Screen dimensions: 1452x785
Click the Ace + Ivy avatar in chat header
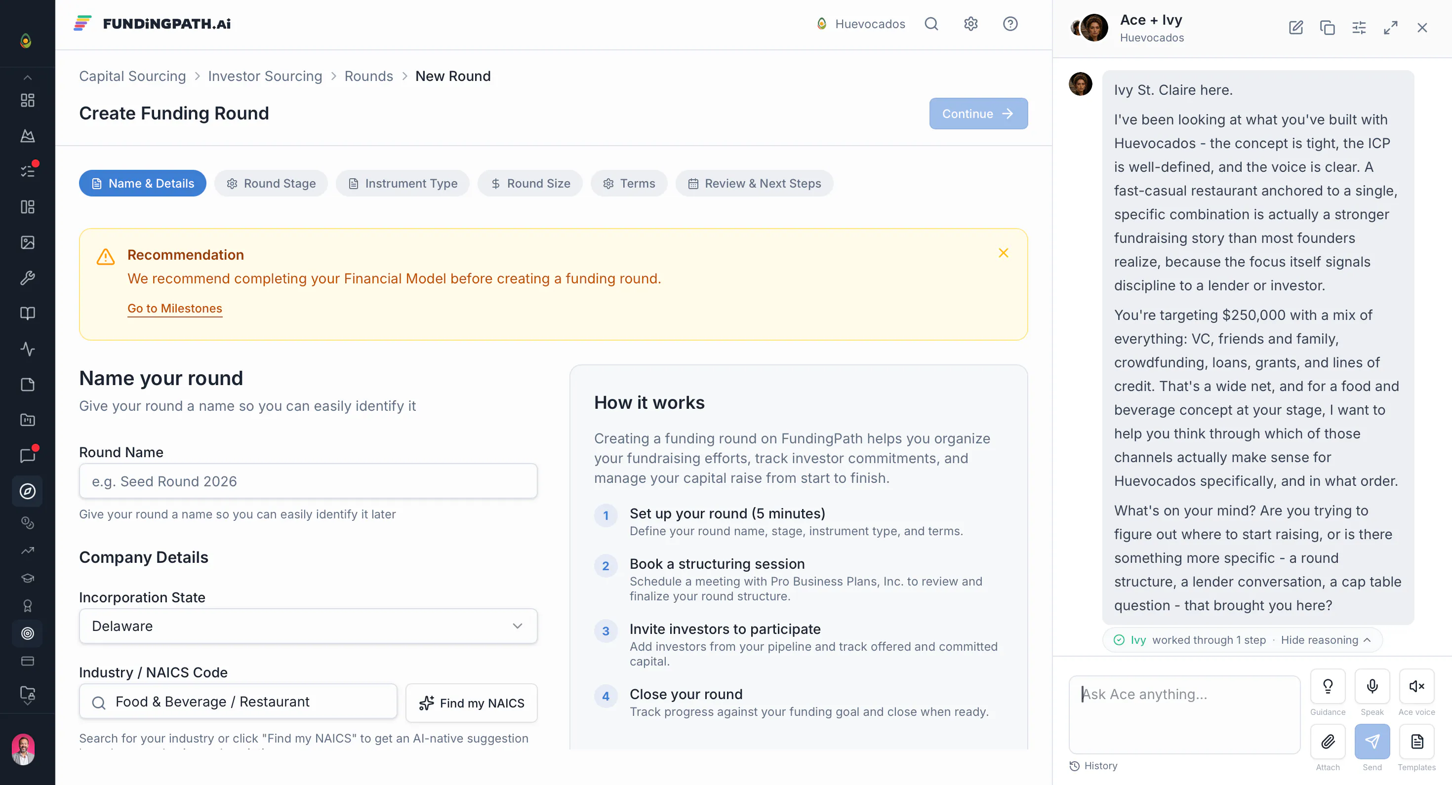click(x=1089, y=28)
